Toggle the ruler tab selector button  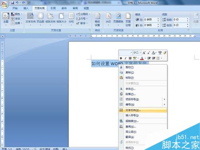(2, 36)
